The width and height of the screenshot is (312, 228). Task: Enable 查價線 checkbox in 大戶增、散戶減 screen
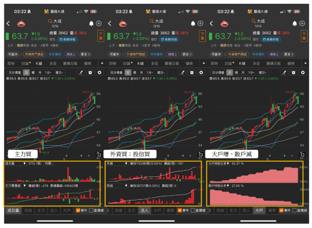click(295, 210)
